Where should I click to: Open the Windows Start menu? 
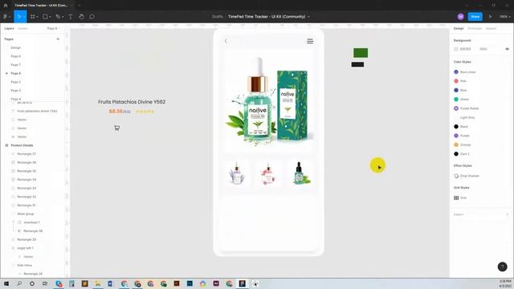[x=6, y=283]
